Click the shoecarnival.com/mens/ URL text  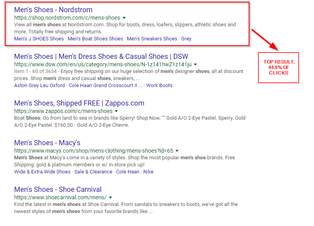coord(60,197)
